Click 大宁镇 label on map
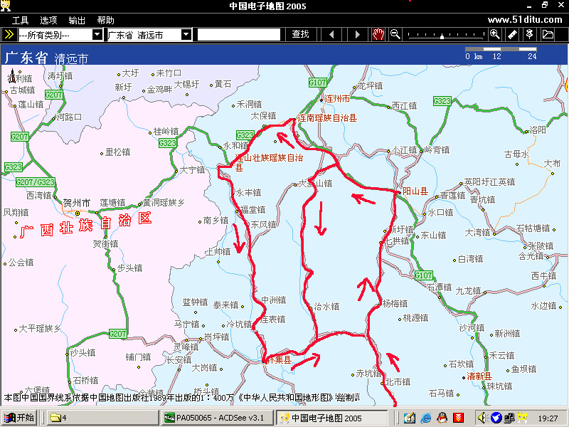This screenshot has width=569, height=427. (x=192, y=170)
